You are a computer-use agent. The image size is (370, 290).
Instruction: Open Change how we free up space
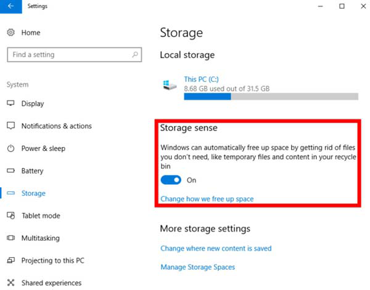coord(207,199)
